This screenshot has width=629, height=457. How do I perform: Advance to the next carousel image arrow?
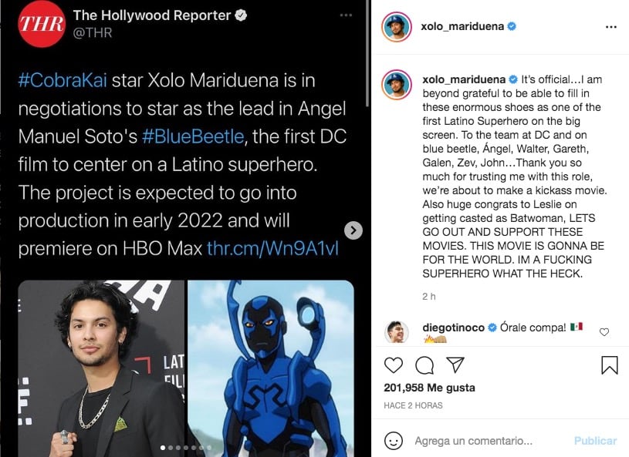353,230
